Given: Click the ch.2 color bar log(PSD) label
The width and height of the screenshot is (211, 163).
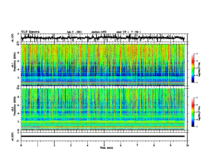Looking at the screenshot, I should pos(200,113).
